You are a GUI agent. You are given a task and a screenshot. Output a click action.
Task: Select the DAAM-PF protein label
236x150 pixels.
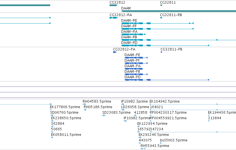132,60
